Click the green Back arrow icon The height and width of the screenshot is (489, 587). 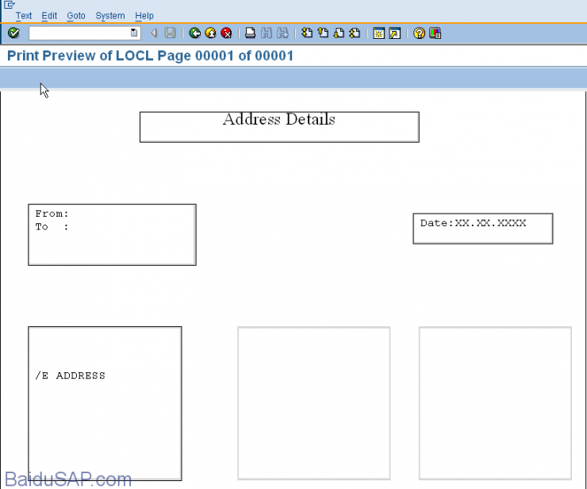click(194, 33)
